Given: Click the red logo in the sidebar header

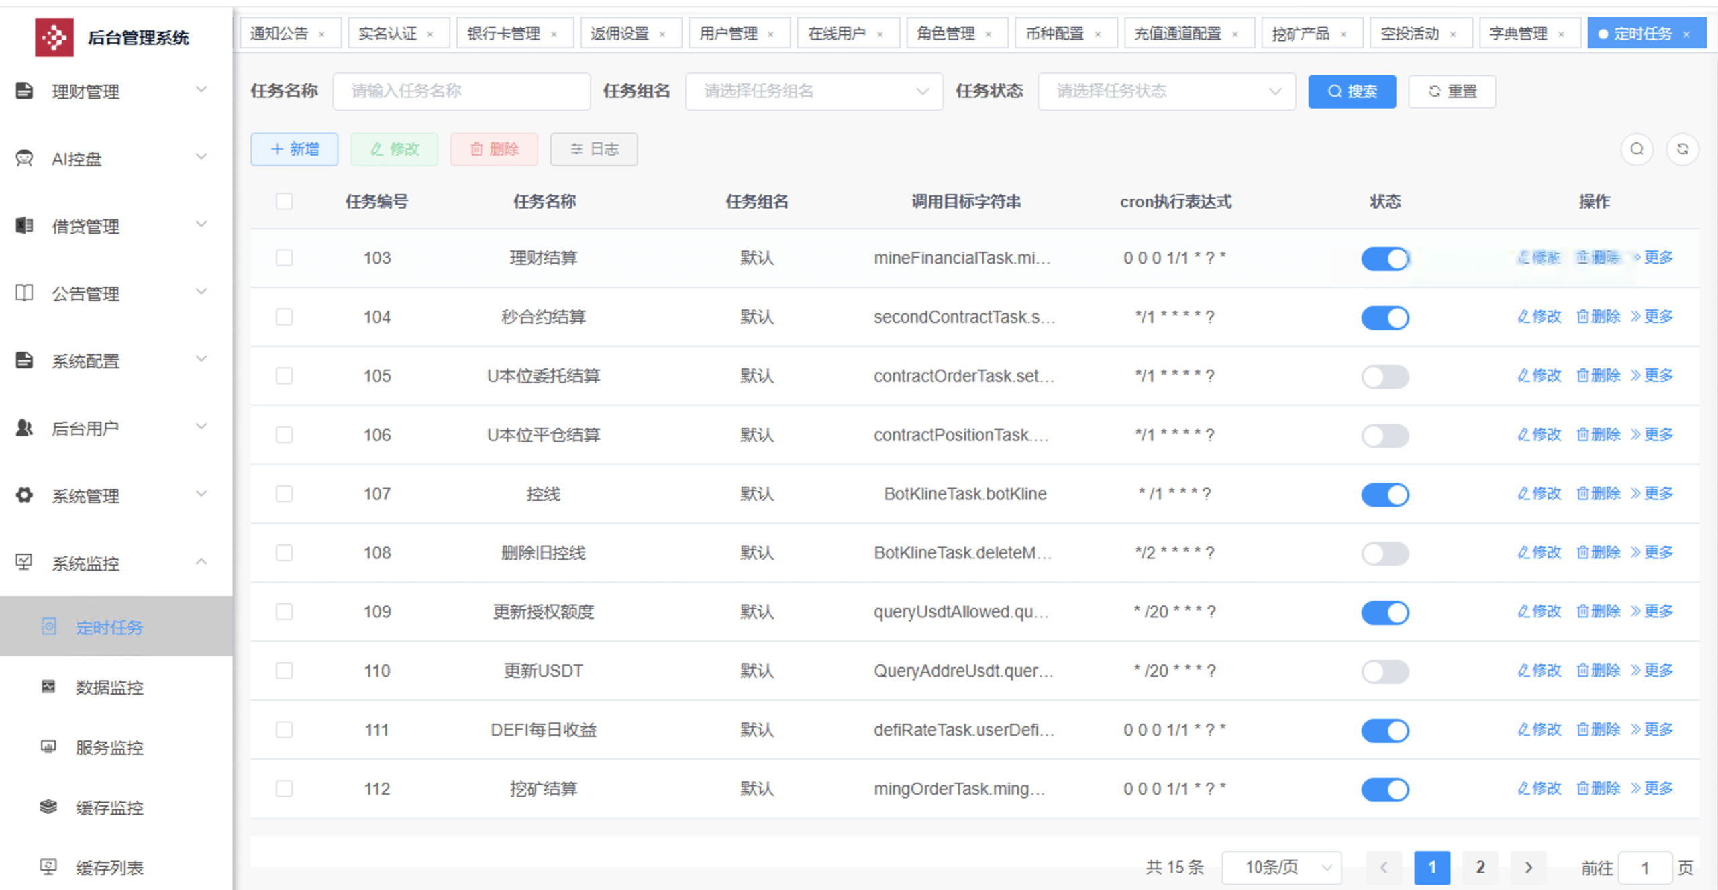Looking at the screenshot, I should point(54,38).
